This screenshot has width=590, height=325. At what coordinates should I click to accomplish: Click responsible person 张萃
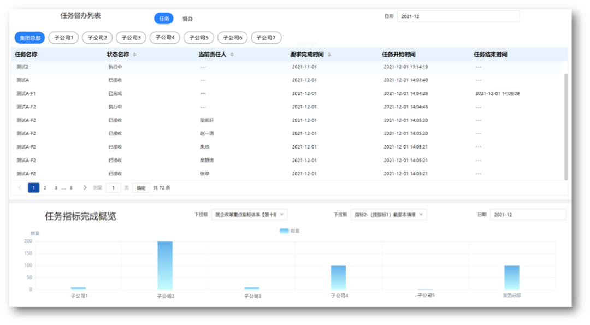pos(205,174)
